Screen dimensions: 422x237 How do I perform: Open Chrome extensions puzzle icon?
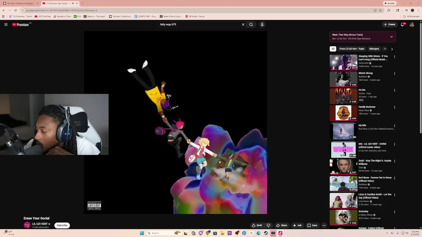click(389, 10)
